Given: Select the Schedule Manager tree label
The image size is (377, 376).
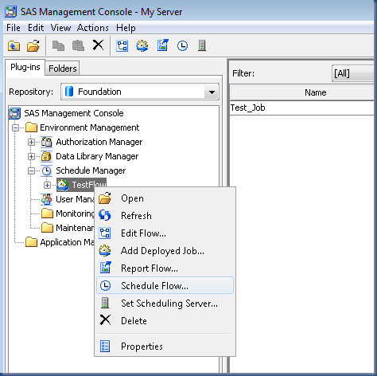Looking at the screenshot, I should (91, 170).
